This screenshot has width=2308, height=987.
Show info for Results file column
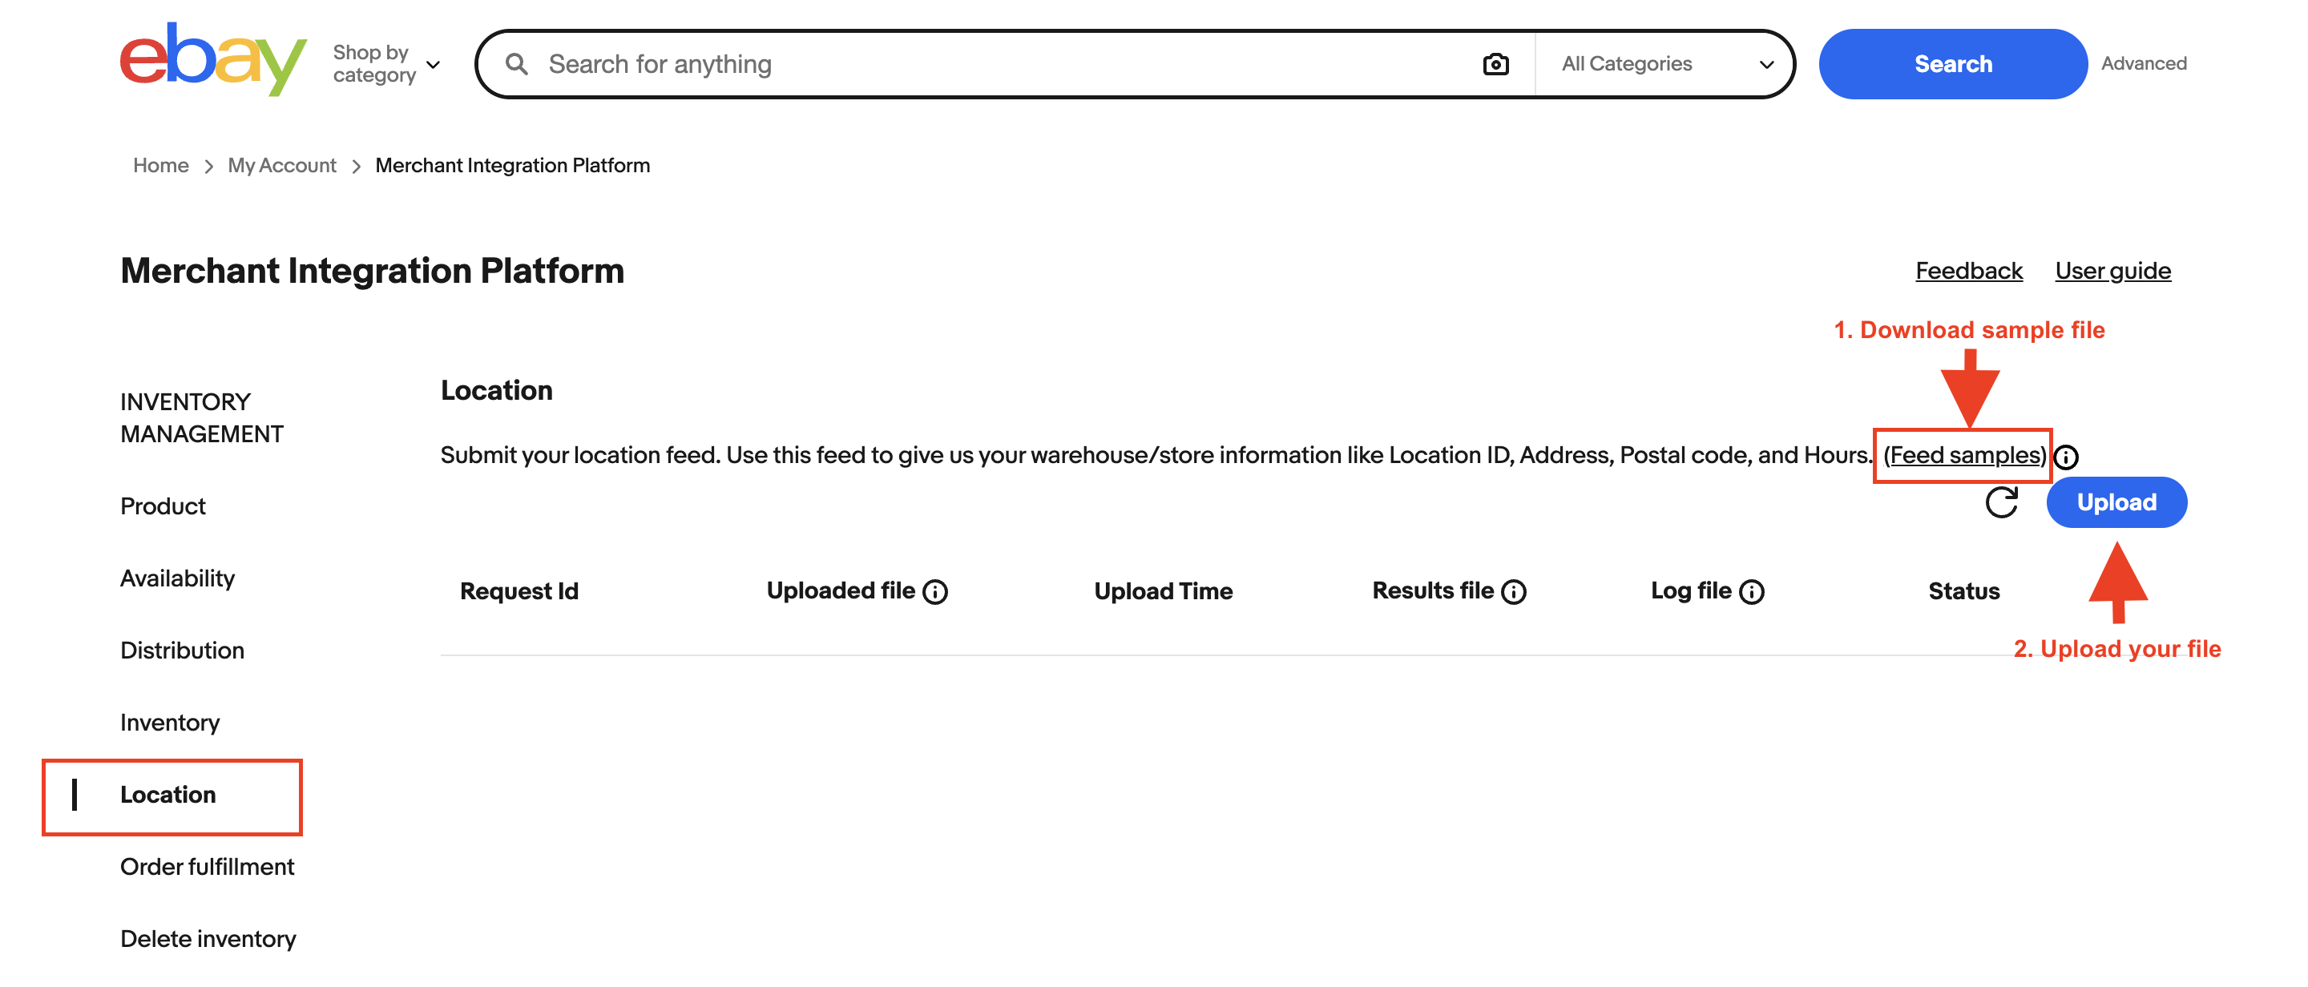pyautogui.click(x=1514, y=592)
